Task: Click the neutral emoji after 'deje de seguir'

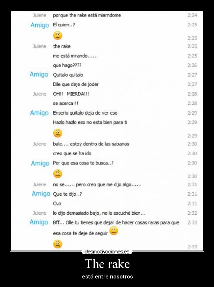Action: click(114, 231)
